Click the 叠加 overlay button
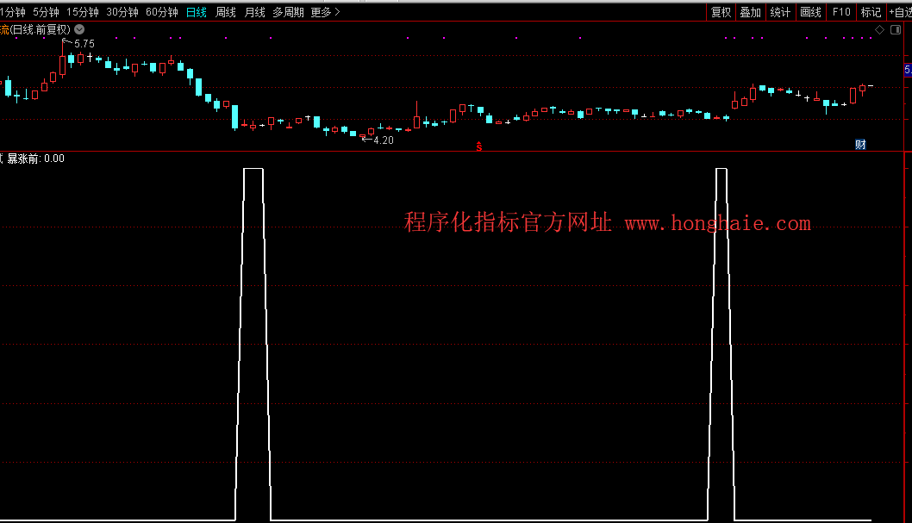Viewport: 912px width, 523px height. (751, 12)
